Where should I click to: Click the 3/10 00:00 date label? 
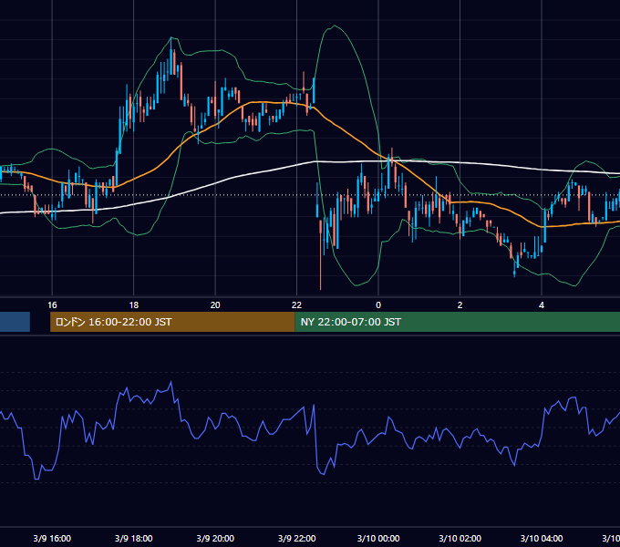[378, 538]
